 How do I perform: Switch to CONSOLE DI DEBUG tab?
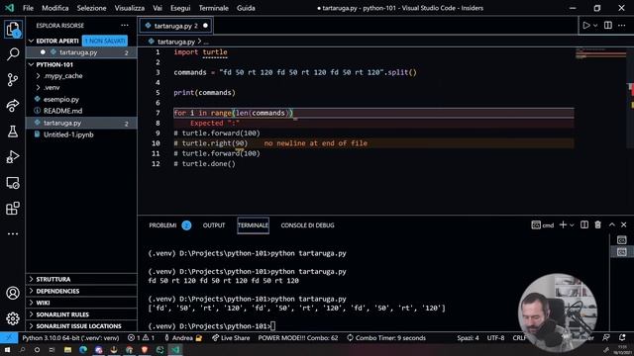(307, 225)
